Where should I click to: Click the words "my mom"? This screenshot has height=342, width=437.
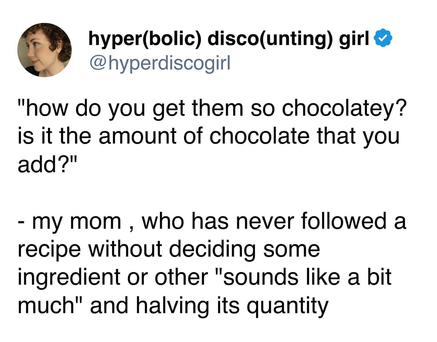[x=77, y=222]
